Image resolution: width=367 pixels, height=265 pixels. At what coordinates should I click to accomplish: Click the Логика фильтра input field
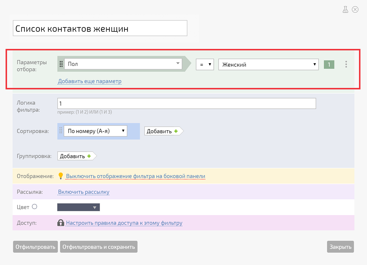pyautogui.click(x=187, y=104)
